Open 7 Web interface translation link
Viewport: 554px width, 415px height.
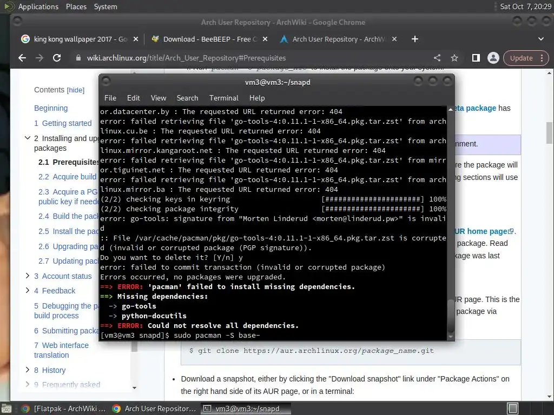coord(61,350)
